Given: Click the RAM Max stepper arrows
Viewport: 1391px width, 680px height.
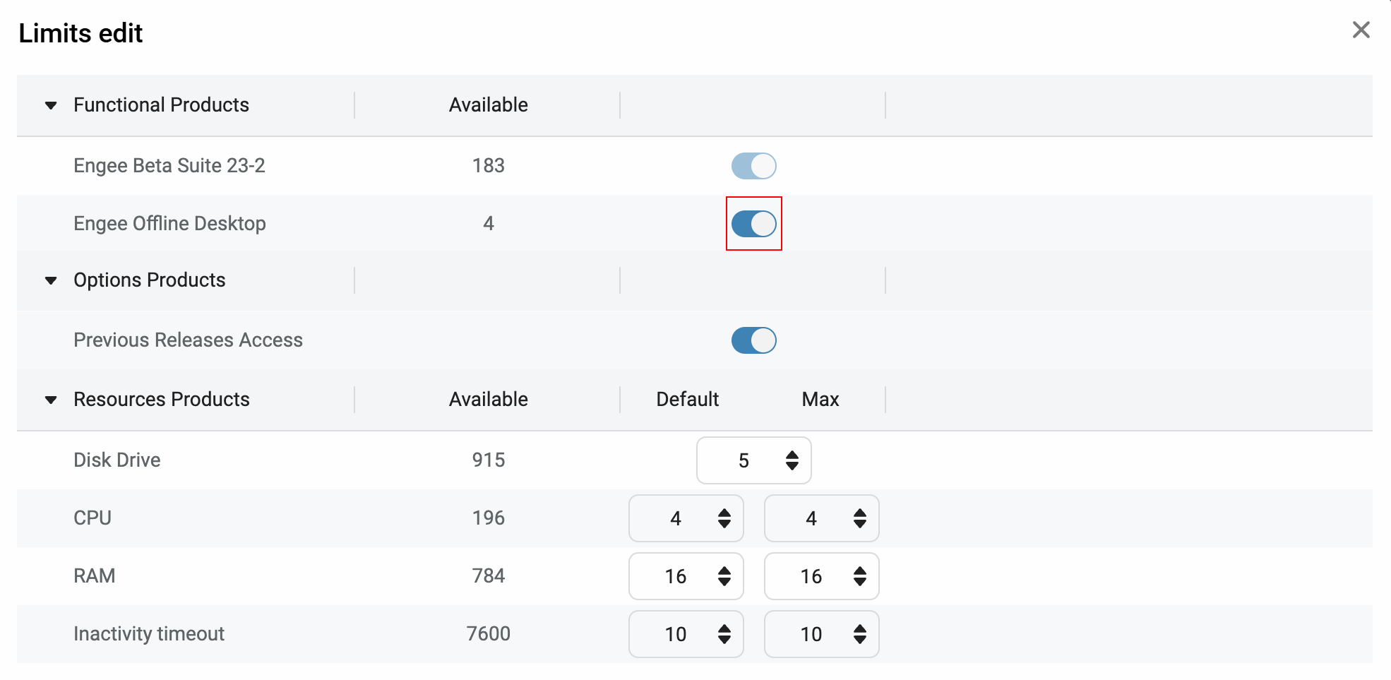Looking at the screenshot, I should (860, 576).
